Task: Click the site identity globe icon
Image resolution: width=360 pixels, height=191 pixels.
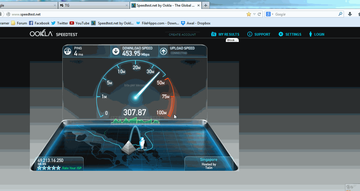Action: [8, 14]
